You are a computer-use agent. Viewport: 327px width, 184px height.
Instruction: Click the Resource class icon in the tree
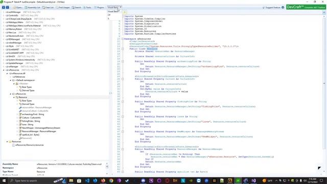pyautogui.click(x=17, y=97)
